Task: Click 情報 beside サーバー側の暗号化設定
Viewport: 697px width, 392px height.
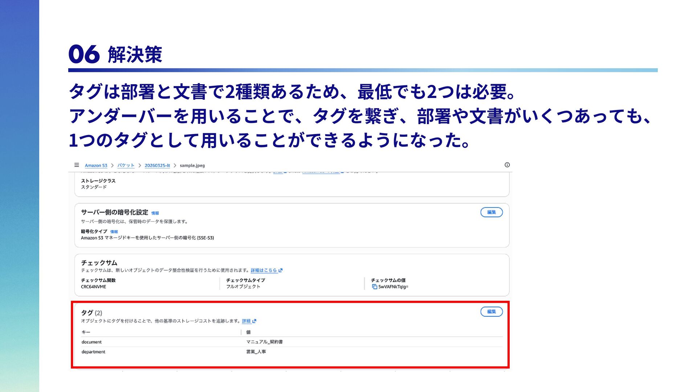Action: point(155,213)
